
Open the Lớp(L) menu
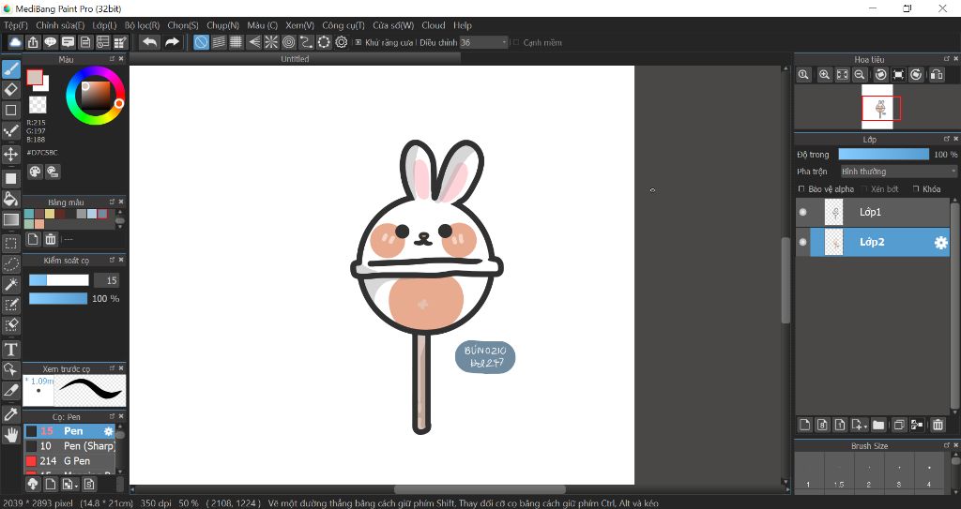(x=104, y=25)
